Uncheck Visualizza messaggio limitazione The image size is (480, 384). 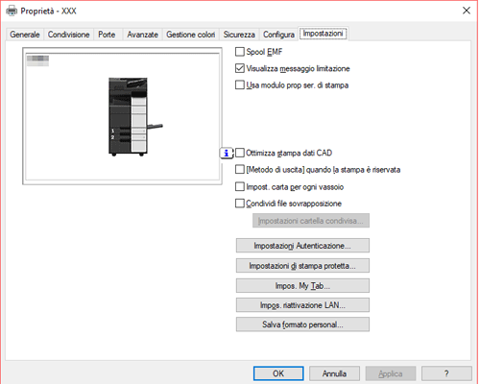click(x=240, y=68)
